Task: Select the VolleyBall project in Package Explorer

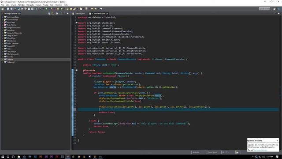Action: 11,62
